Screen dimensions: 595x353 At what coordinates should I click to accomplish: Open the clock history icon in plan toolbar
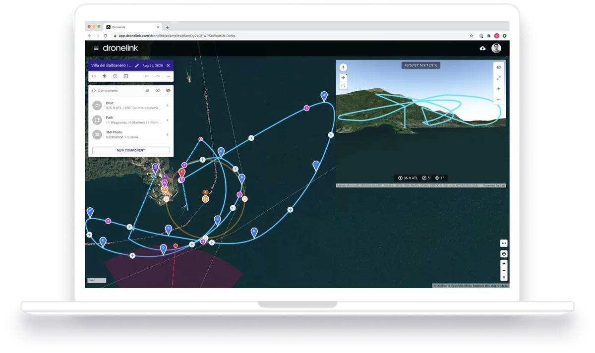point(115,76)
